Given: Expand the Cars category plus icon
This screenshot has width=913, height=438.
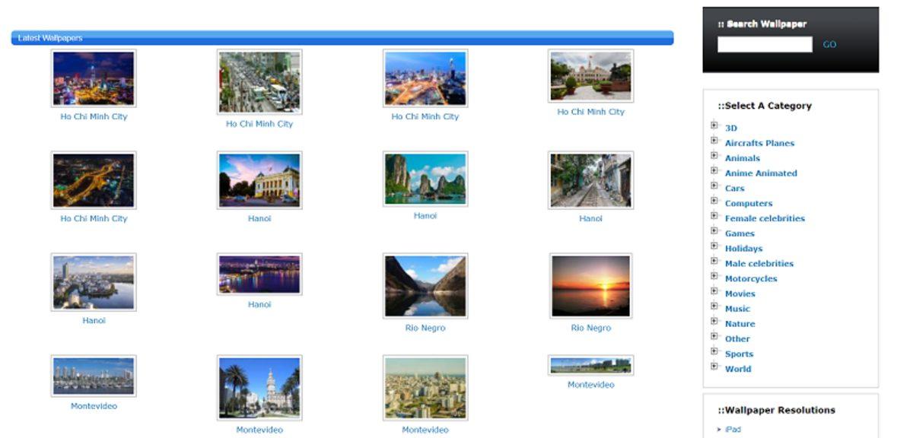Looking at the screenshot, I should click(x=714, y=186).
